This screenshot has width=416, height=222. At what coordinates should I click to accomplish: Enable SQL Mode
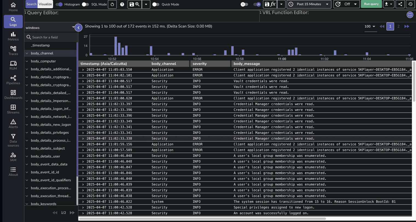point(85,4)
